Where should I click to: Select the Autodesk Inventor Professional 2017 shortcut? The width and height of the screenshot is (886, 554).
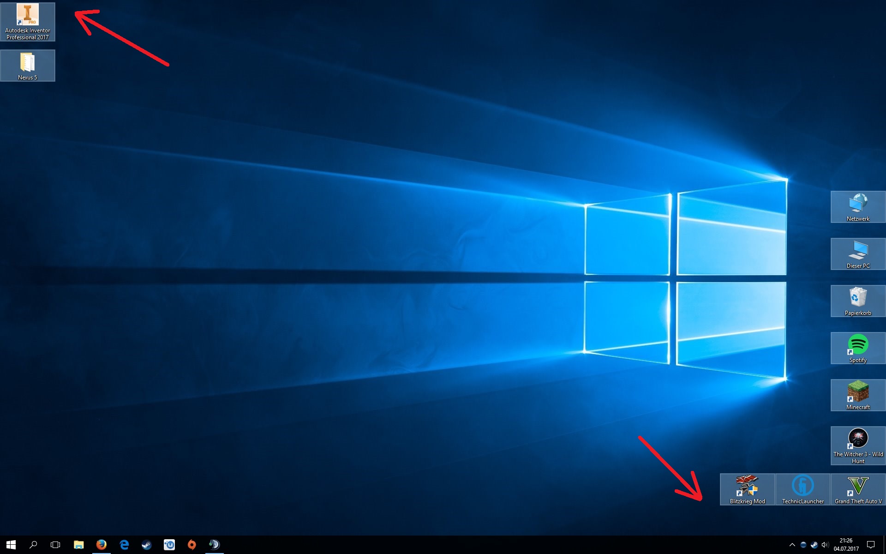[28, 22]
